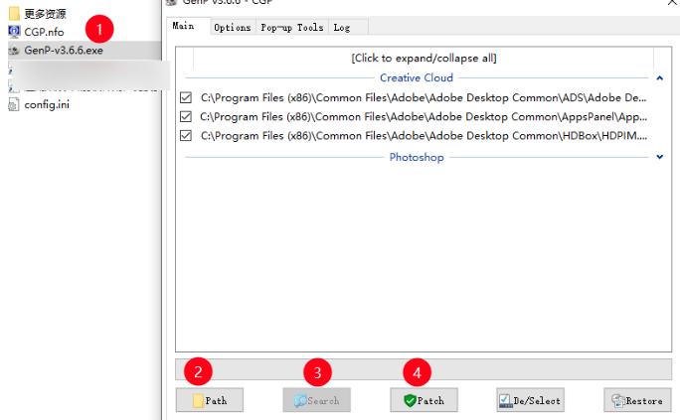Select the AppsPanel\App... path row text
The width and height of the screenshot is (680, 420).
pyautogui.click(x=424, y=117)
